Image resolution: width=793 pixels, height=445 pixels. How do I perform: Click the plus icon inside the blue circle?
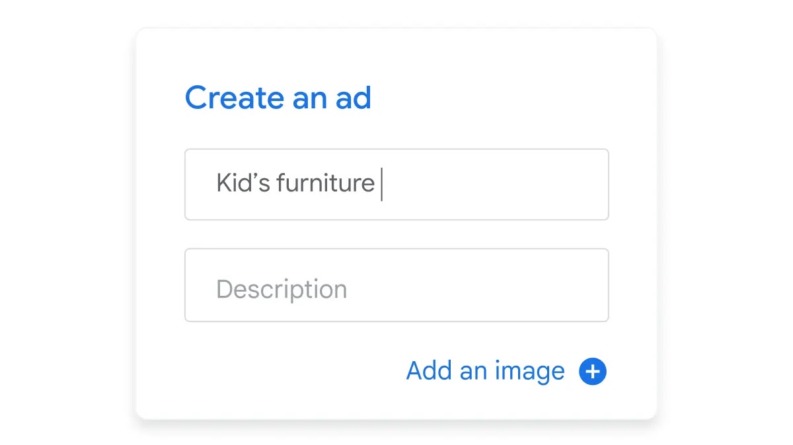(593, 371)
